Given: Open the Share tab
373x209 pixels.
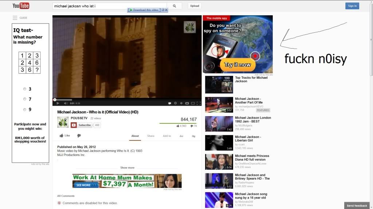Looking at the screenshot, I should (151, 136).
